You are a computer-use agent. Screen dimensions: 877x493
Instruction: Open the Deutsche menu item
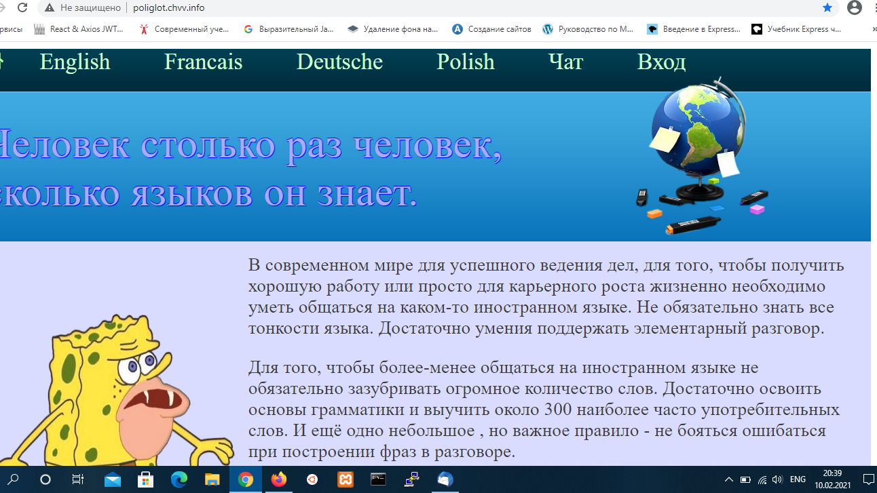tap(339, 62)
